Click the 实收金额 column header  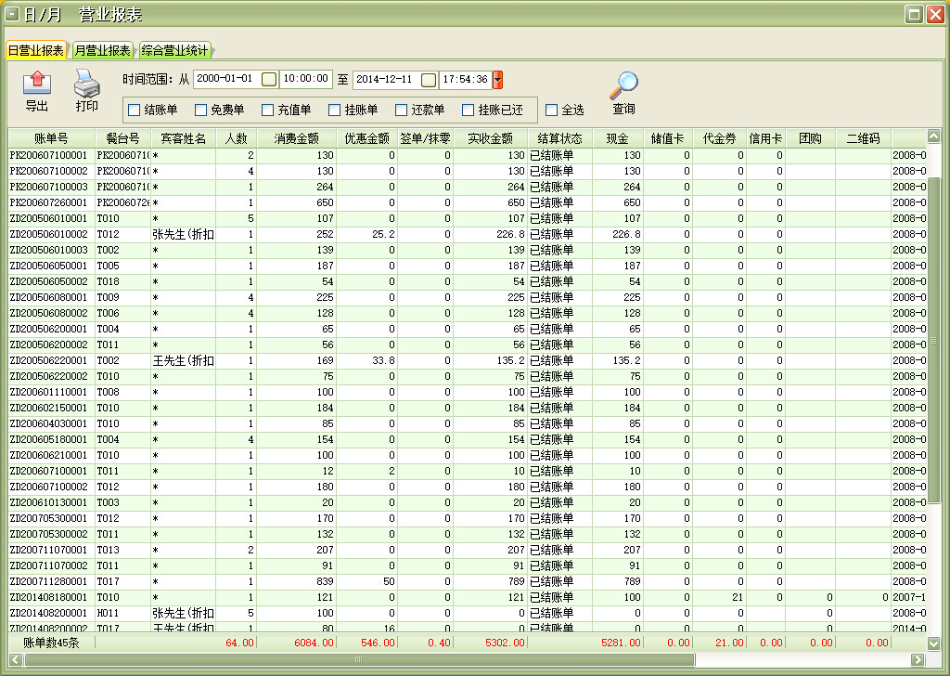(489, 138)
